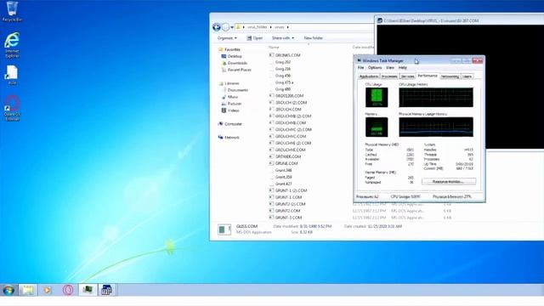Open the Help menu in Task Manager
The width and height of the screenshot is (544, 306).
tap(402, 68)
